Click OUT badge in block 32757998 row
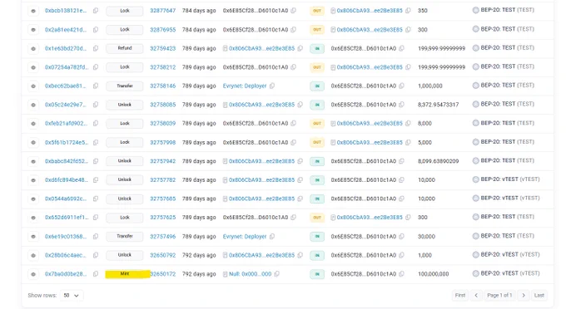The height and width of the screenshot is (309, 566). [x=317, y=143]
